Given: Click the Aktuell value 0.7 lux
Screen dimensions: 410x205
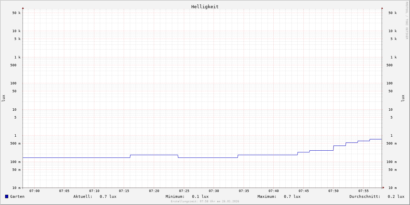Looking at the screenshot, I should (x=108, y=196).
